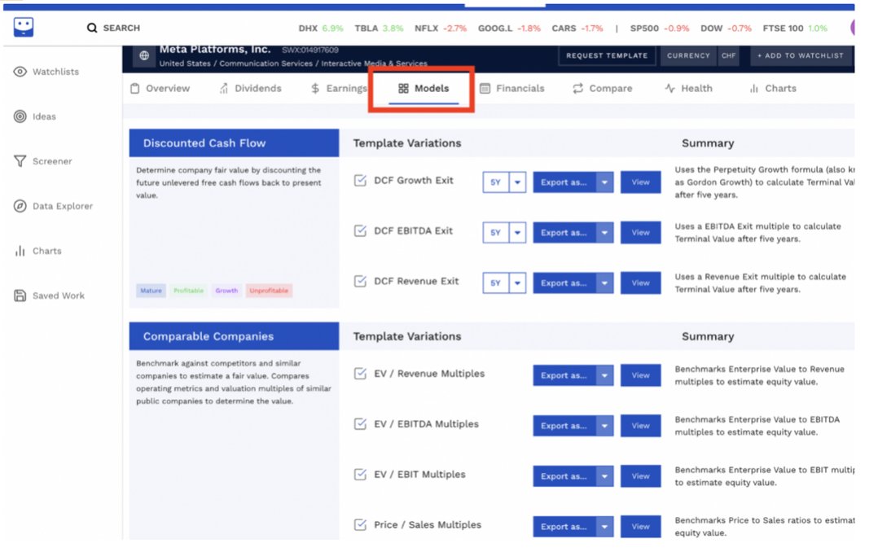
Task: Click the Saved Work disk icon
Action: (20, 296)
